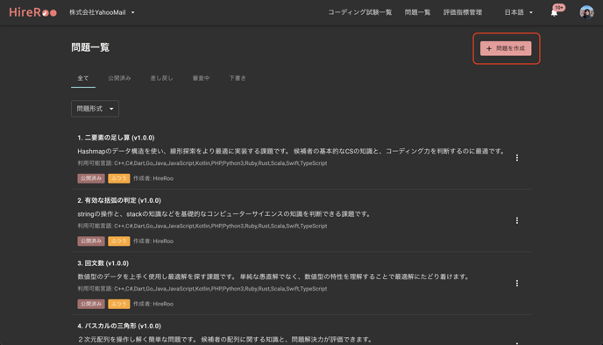Viewport: 603px width, 345px height.
Task: Open more options for 二要素の足し算
Action: click(x=517, y=158)
